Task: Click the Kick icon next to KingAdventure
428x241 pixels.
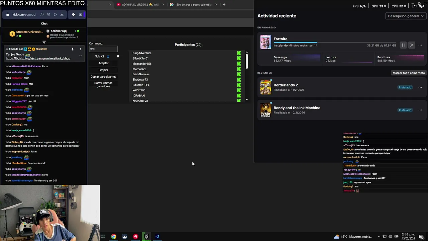Action: pos(239,53)
